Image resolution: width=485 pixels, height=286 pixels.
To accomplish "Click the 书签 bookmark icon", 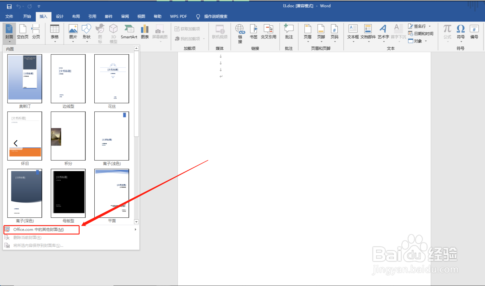I will [x=253, y=29].
